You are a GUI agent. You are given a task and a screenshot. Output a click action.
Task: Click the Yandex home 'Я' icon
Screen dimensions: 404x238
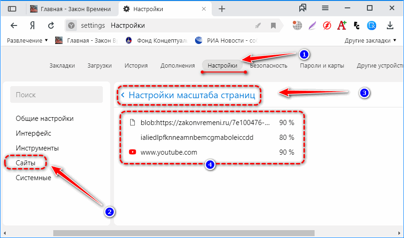(x=33, y=25)
